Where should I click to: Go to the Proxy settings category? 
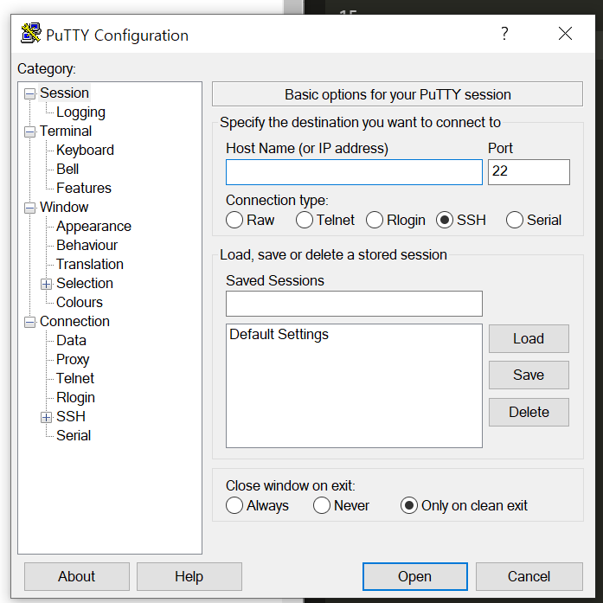[x=73, y=359]
